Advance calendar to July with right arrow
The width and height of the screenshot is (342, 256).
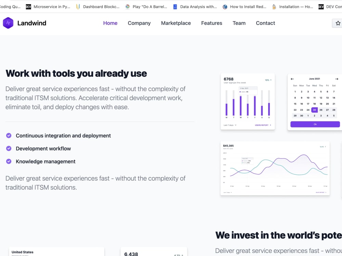click(x=336, y=79)
